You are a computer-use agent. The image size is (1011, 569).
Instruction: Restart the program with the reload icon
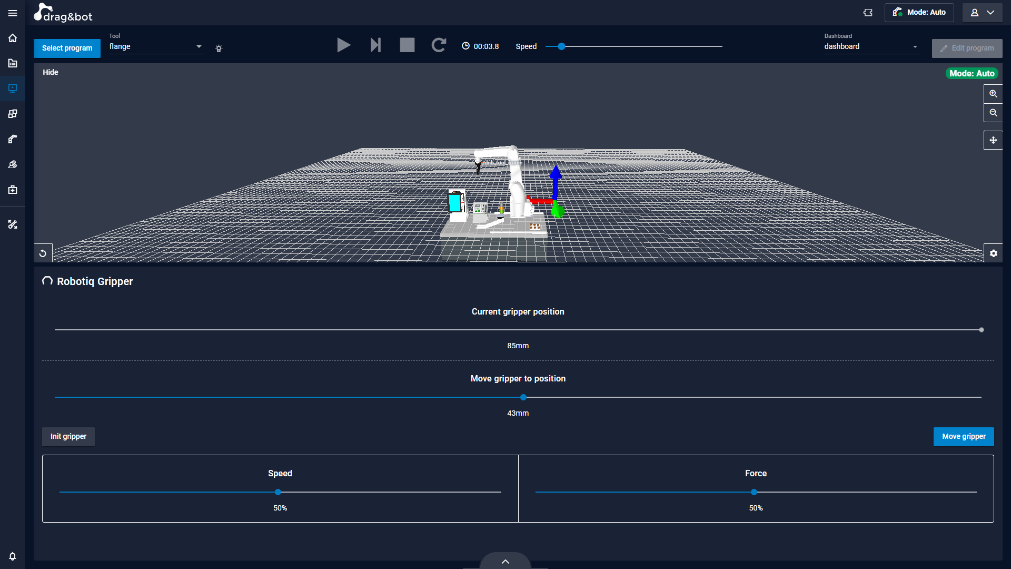click(x=439, y=45)
